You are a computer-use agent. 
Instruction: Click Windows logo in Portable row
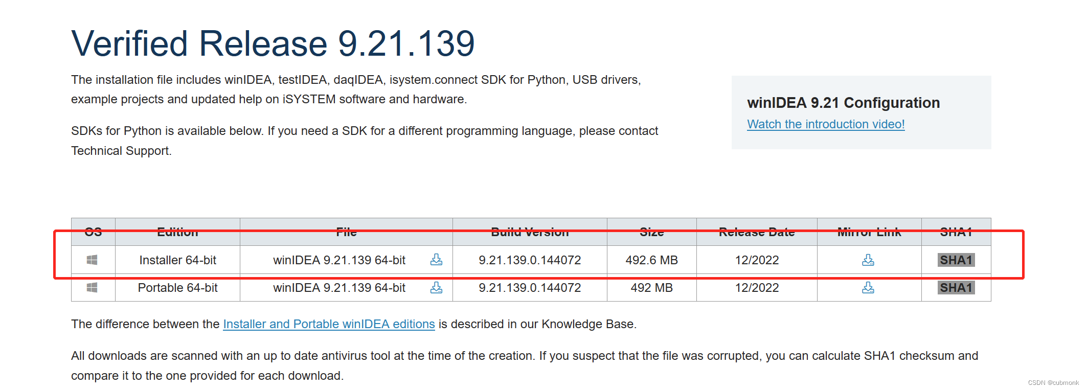[92, 288]
